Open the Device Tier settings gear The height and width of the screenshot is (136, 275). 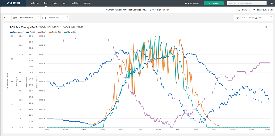click(168, 10)
